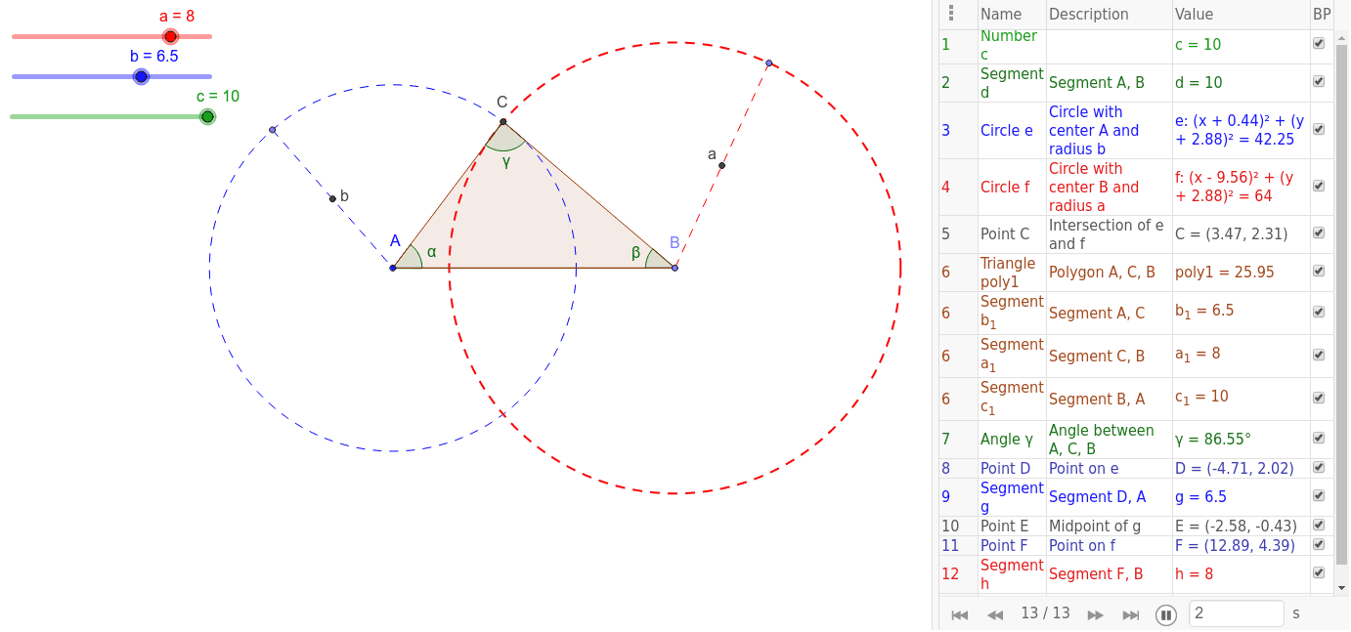Select midpoint labeled b on blue radius
This screenshot has width=1351, height=632.
pos(332,198)
